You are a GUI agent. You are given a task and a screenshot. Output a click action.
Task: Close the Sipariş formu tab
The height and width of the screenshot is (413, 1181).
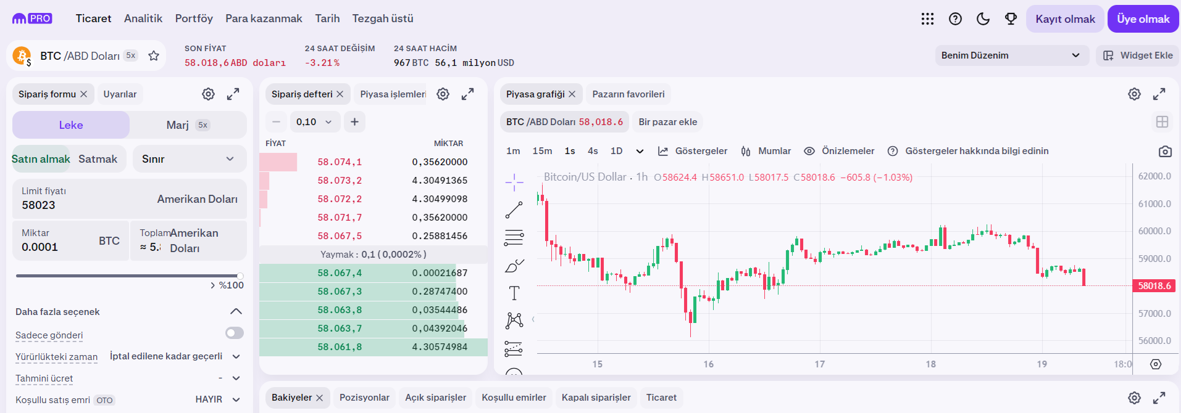pyautogui.click(x=83, y=94)
